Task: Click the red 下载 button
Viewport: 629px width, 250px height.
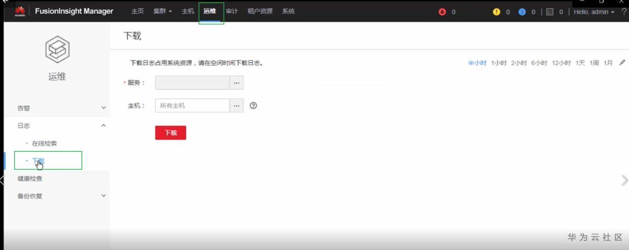Action: 170,133
